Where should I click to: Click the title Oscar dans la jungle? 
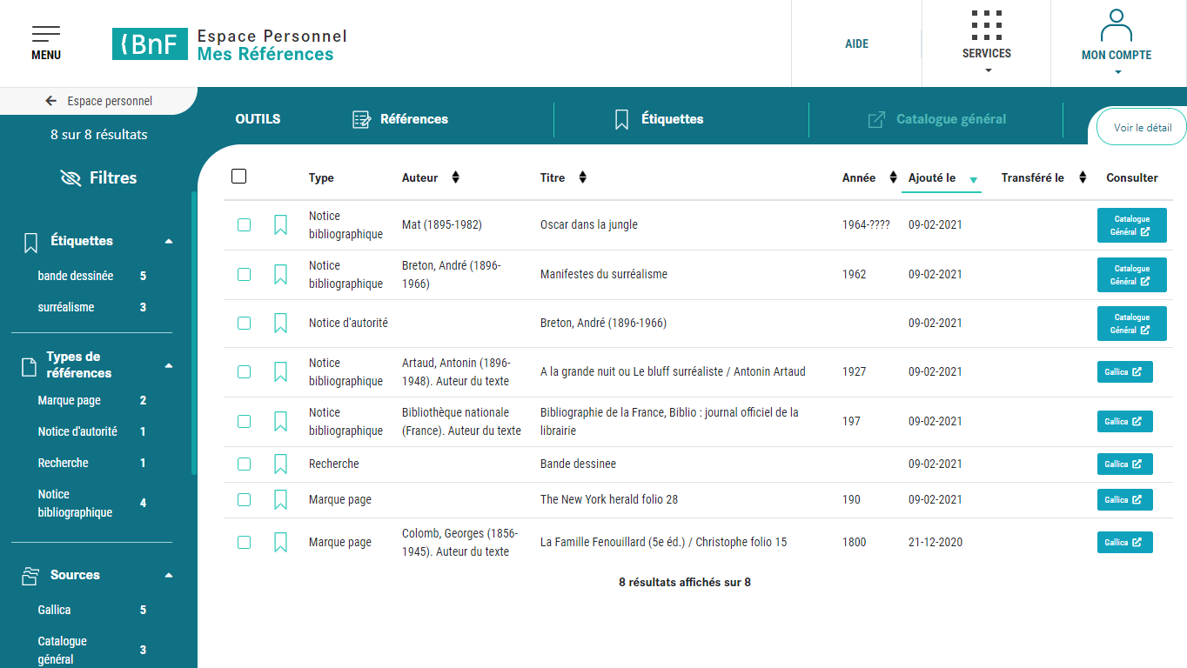[589, 224]
